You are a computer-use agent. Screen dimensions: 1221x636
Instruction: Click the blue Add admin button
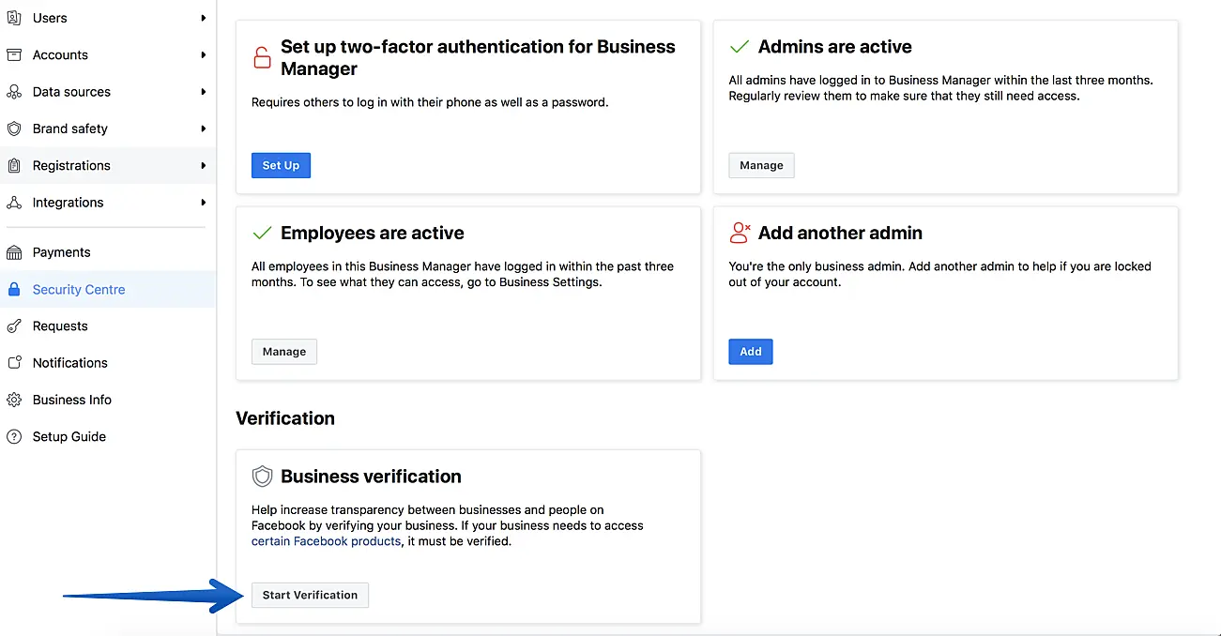click(750, 352)
